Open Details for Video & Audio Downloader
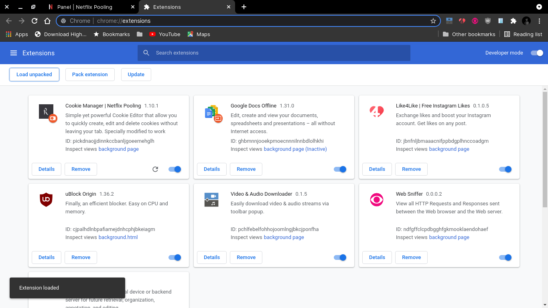 (212, 257)
